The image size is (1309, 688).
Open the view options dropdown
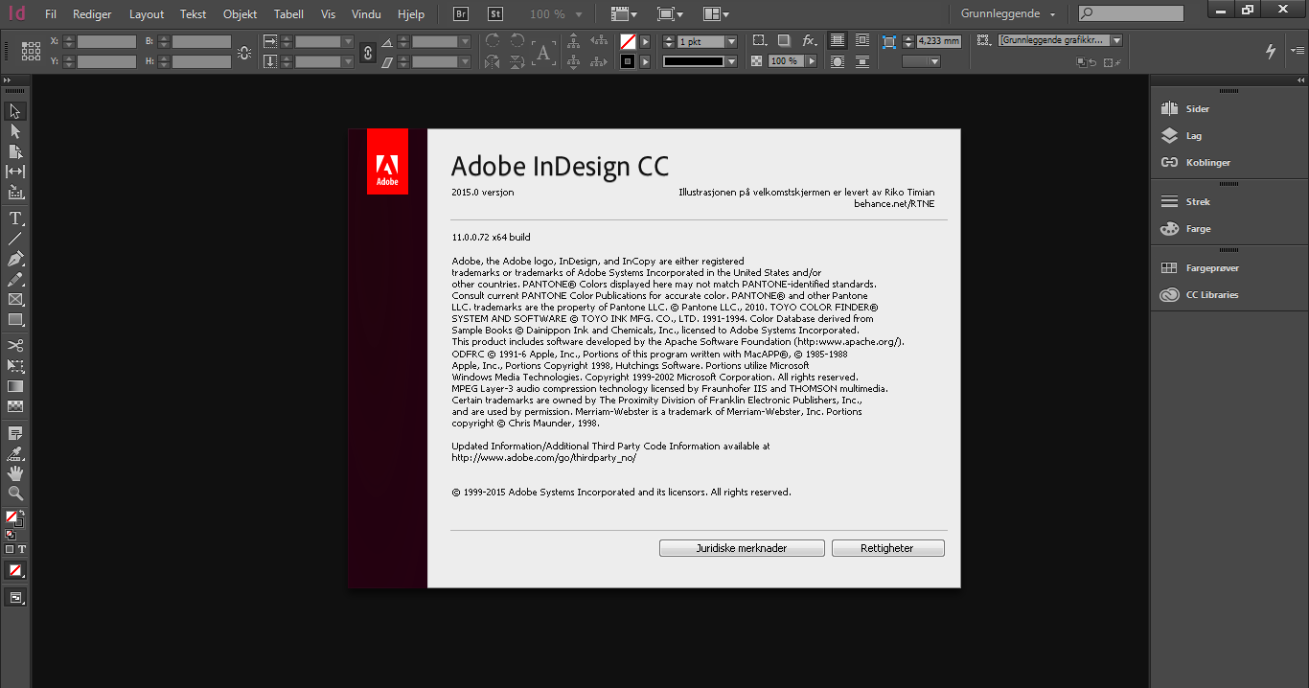(625, 14)
